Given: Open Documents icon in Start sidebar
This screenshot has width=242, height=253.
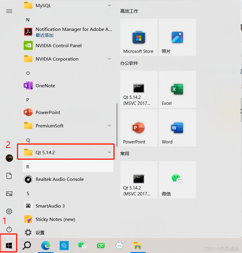Looking at the screenshot, I should [9, 176].
